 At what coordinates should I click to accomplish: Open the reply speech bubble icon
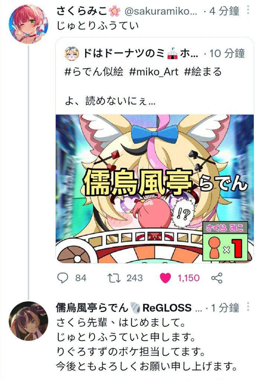tap(63, 278)
